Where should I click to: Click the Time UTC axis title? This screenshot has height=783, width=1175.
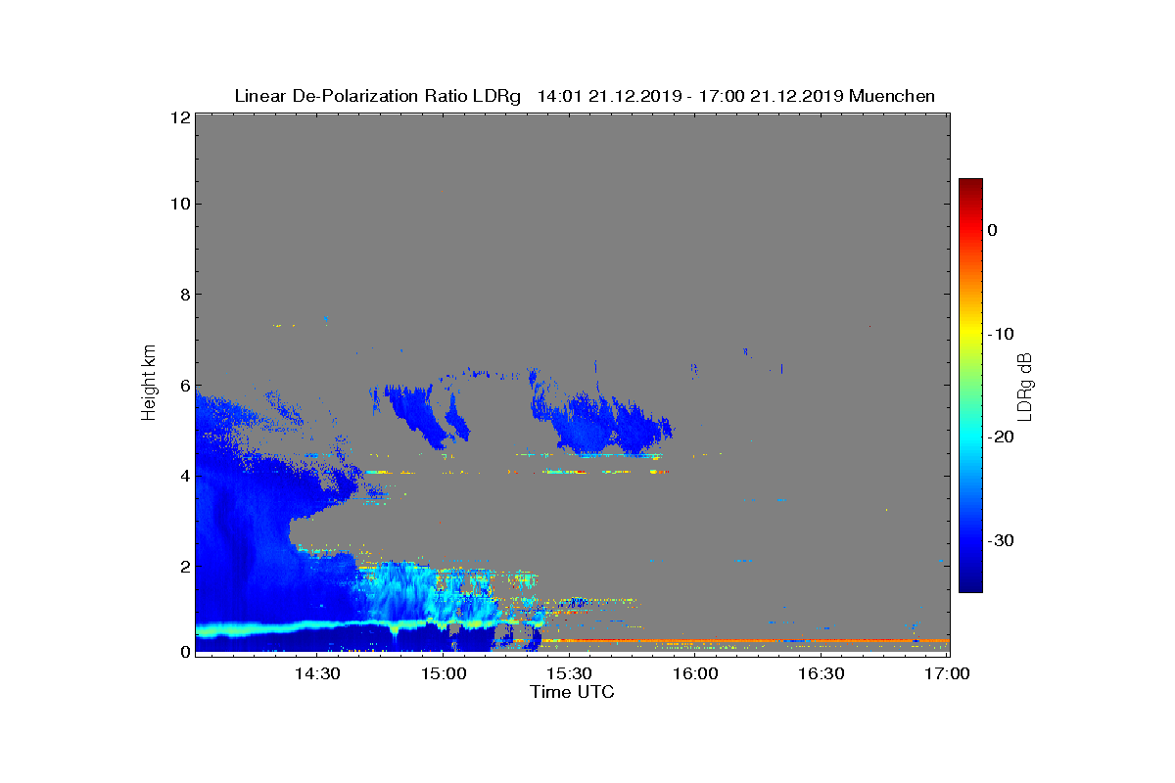coord(573,692)
